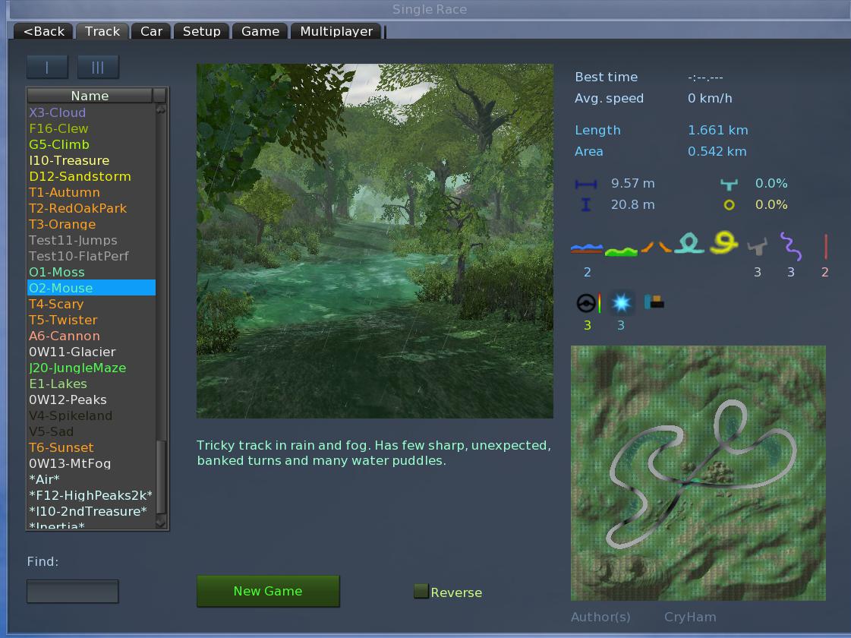Go back using the <Back button
851x638 pixels.
44,31
